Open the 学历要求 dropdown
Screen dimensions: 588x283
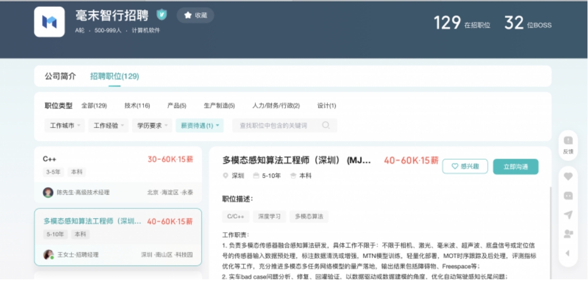tap(152, 126)
